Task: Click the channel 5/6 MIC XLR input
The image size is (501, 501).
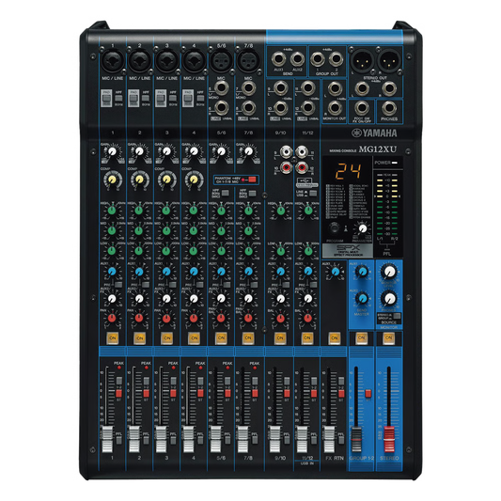Action: [221, 60]
